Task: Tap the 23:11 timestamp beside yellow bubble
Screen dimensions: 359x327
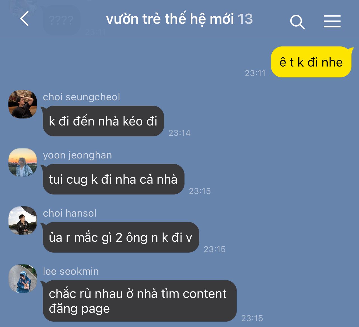Action: (255, 73)
